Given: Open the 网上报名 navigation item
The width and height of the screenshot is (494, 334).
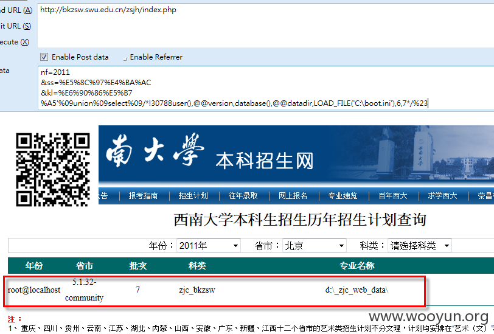Looking at the screenshot, I should 293,196.
